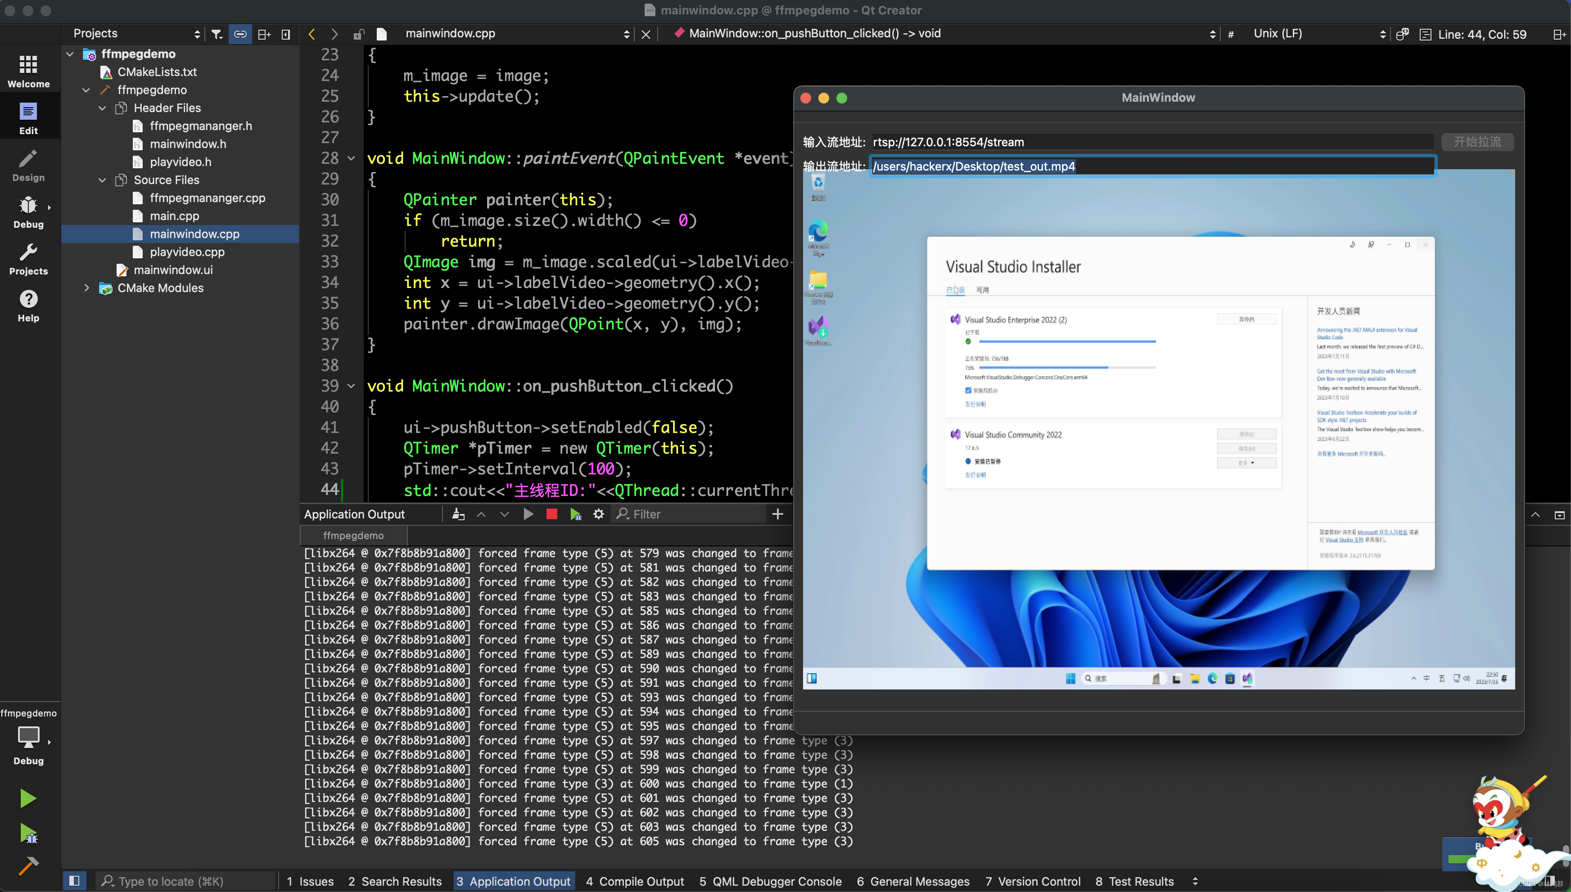Viewport: 1571px width, 892px height.
Task: Collapse the Source Files folder
Action: (102, 180)
